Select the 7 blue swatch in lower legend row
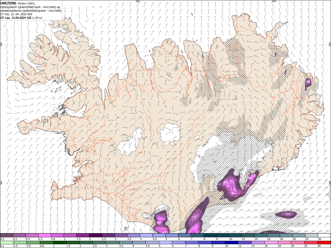Viewport: 331px width, 248px height. (192, 243)
